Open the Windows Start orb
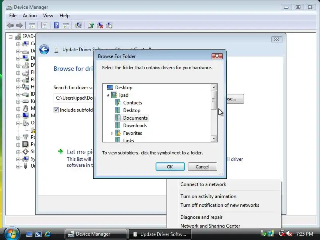 tap(12, 234)
